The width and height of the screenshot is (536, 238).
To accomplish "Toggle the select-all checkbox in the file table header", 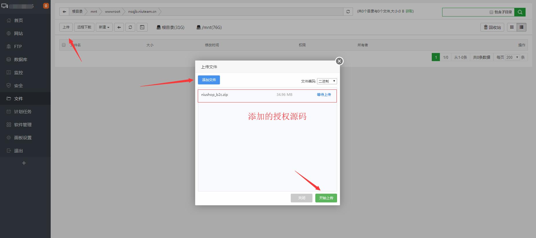I will tap(64, 45).
